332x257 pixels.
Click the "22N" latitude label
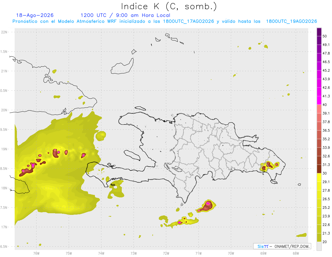coord(4,32)
